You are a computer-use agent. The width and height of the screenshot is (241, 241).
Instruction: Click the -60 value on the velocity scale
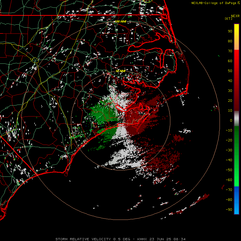pyautogui.click(x=229, y=180)
